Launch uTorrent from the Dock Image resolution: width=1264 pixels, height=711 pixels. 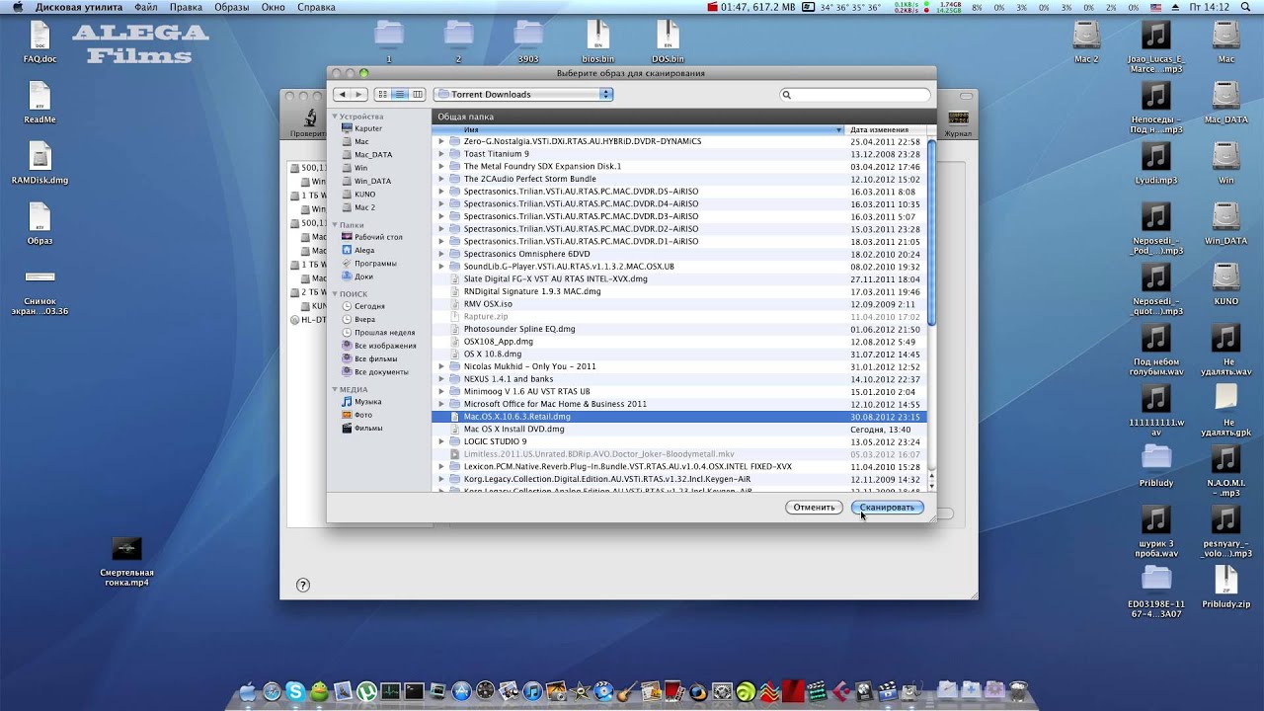[367, 692]
